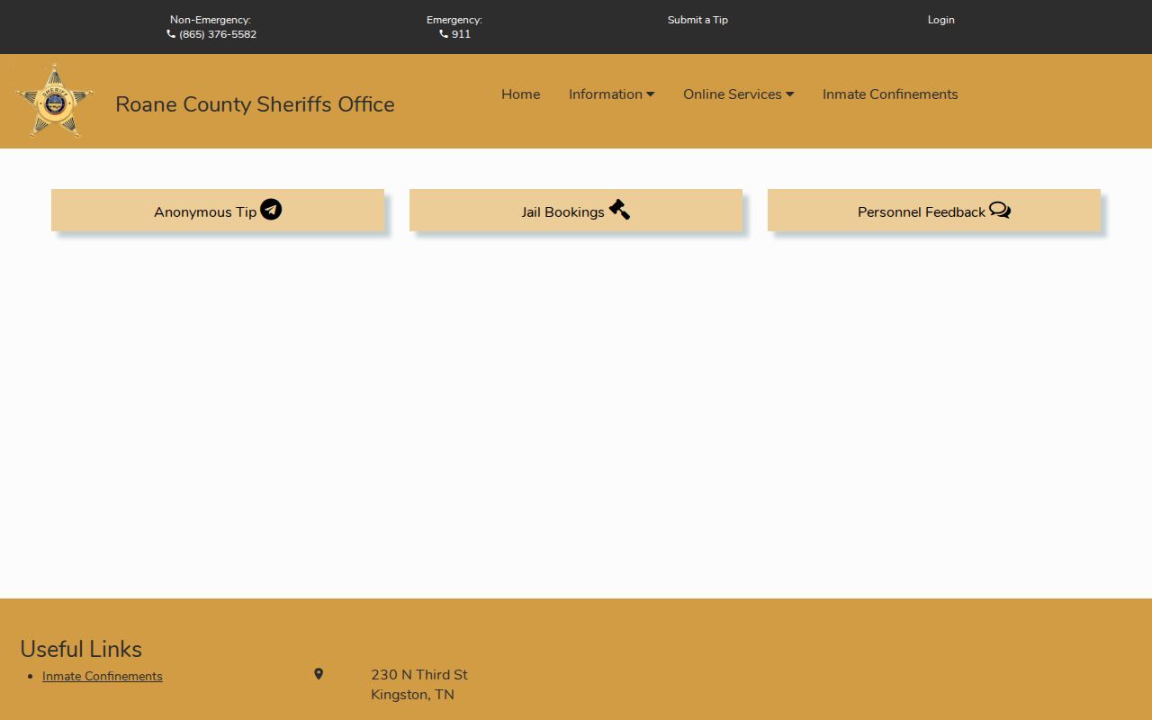Click the phone icon beside 911
Screen dimensions: 1152x720
point(444,34)
